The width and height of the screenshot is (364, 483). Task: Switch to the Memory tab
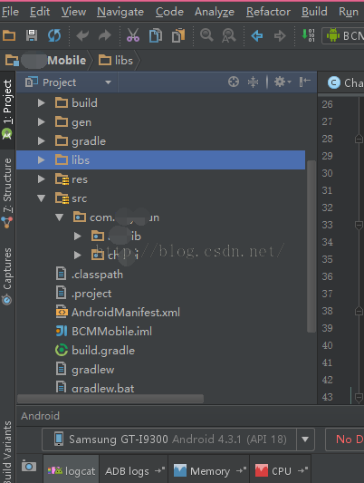[209, 470]
